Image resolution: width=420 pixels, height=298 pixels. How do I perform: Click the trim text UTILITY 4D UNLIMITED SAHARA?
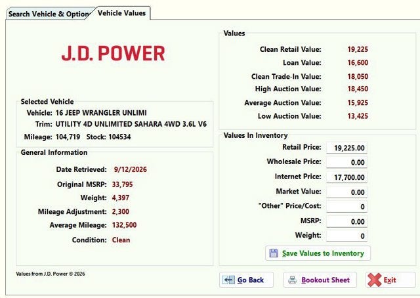[x=109, y=124]
